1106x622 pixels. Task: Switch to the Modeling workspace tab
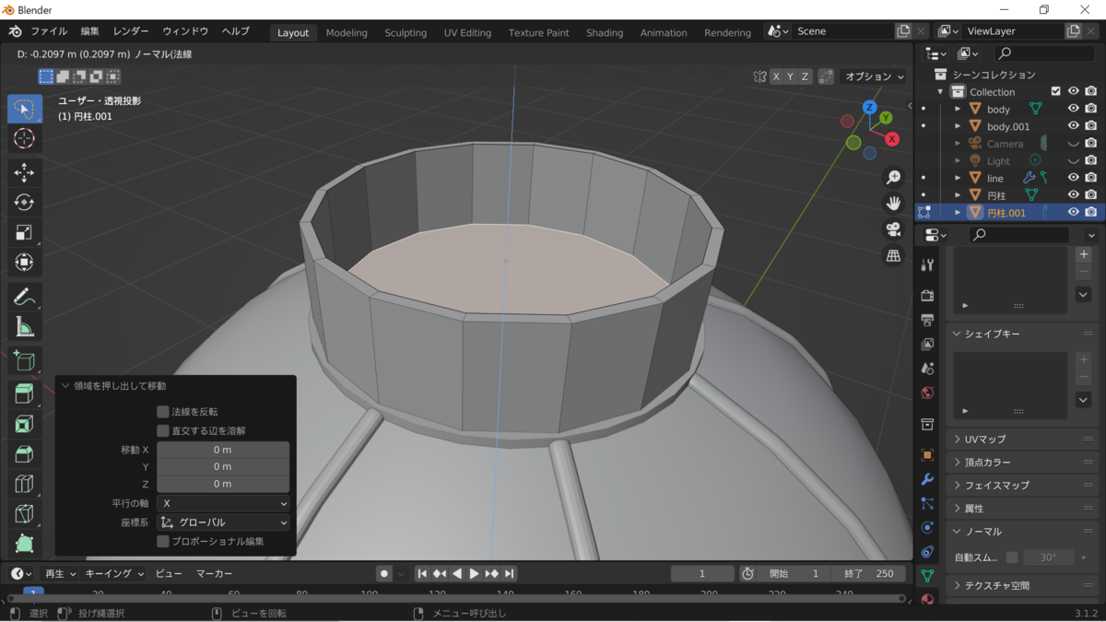pyautogui.click(x=347, y=32)
